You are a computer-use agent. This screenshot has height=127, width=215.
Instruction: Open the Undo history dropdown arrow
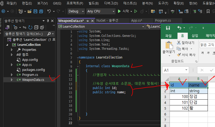pyautogui.click(x=54, y=11)
